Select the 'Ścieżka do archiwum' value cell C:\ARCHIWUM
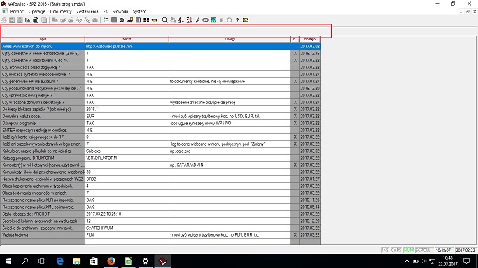 127,228
